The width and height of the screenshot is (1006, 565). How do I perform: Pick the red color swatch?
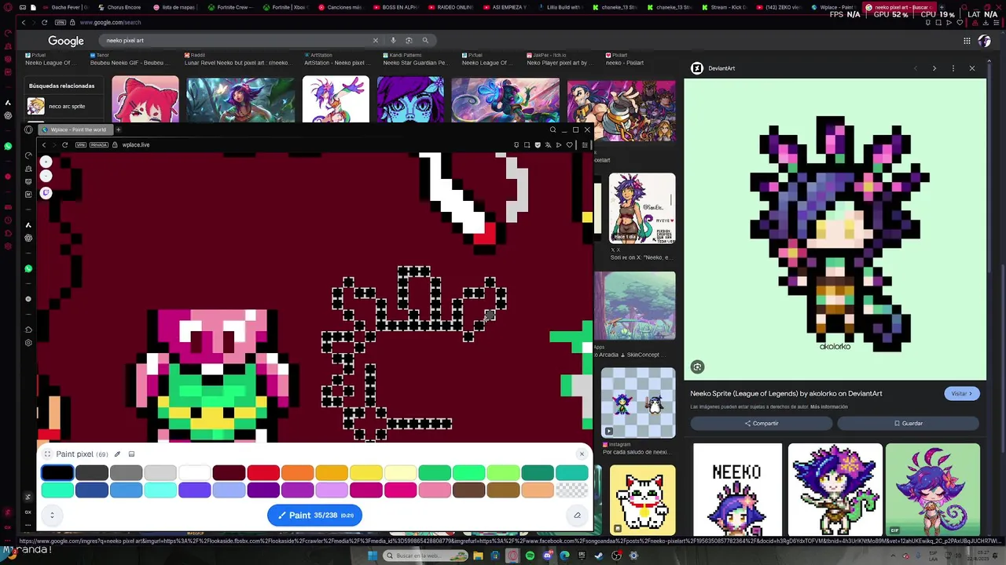pyautogui.click(x=263, y=472)
